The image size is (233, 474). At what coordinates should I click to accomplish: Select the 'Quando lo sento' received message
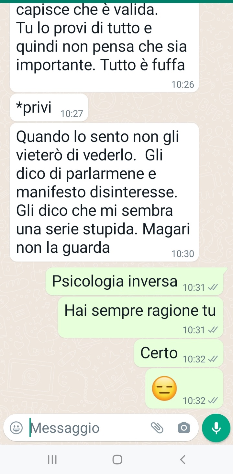(x=104, y=192)
